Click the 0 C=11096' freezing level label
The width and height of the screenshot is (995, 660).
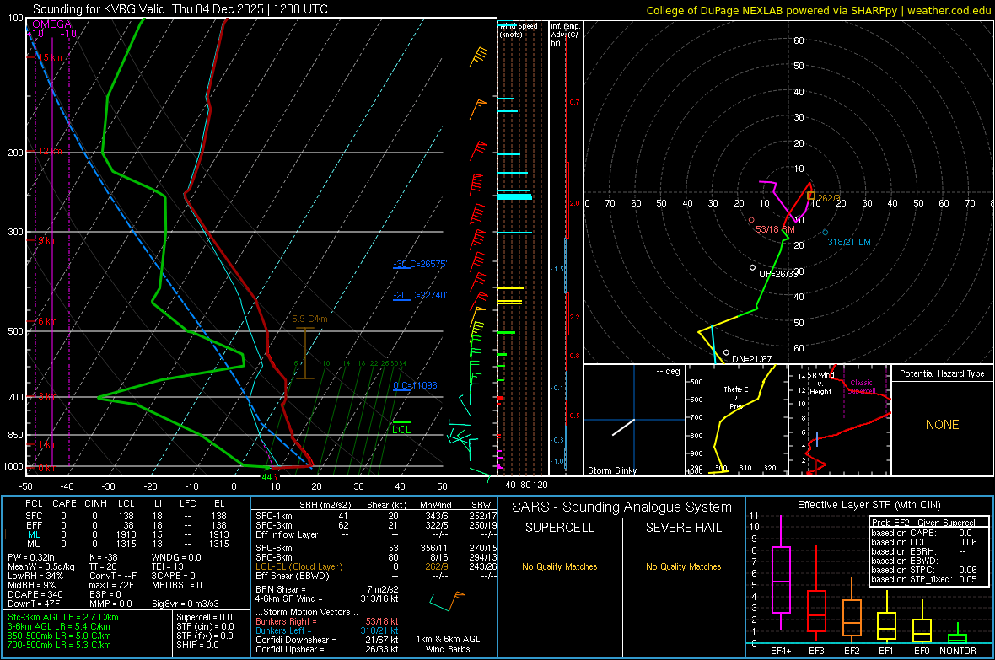tap(416, 385)
